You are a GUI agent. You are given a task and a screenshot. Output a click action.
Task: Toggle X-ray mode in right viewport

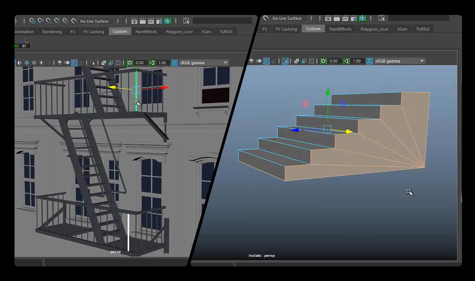pos(296,61)
